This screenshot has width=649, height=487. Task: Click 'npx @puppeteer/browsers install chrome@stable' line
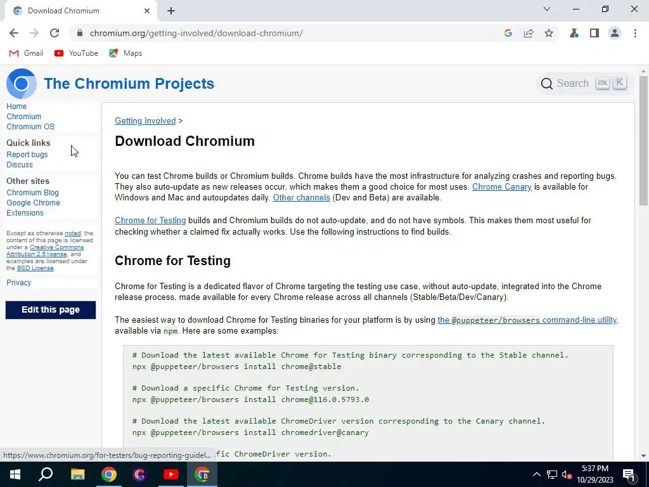point(237,367)
